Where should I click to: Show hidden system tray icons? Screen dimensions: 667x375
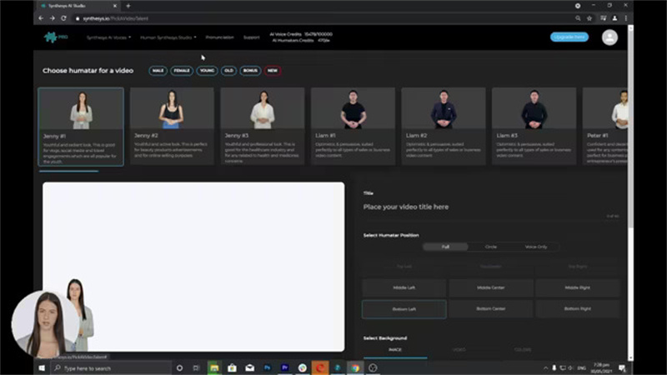point(545,368)
